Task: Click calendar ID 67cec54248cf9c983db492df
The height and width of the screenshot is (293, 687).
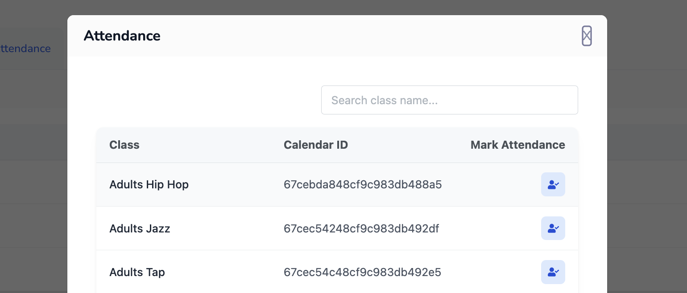Action: [361, 228]
